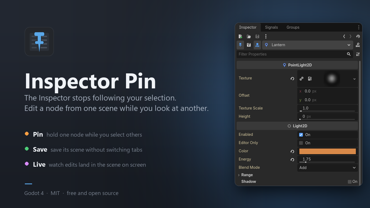Toggle the Enabled On checkbox
Screen dimensions: 370x208
[301, 135]
